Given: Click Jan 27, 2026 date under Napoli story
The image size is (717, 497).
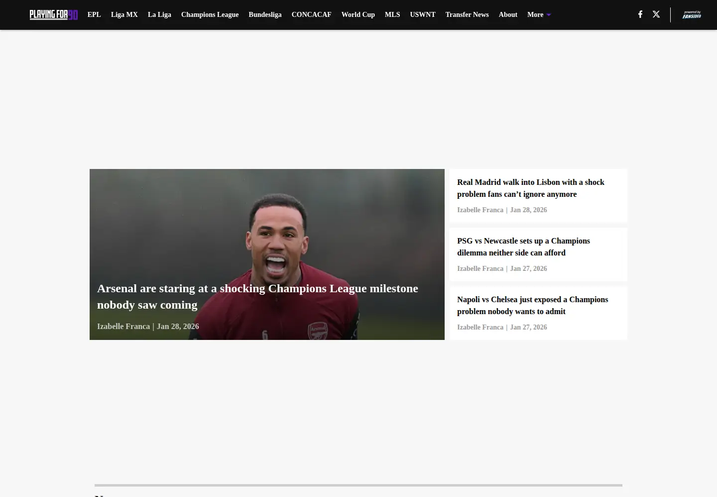Looking at the screenshot, I should (x=528, y=328).
